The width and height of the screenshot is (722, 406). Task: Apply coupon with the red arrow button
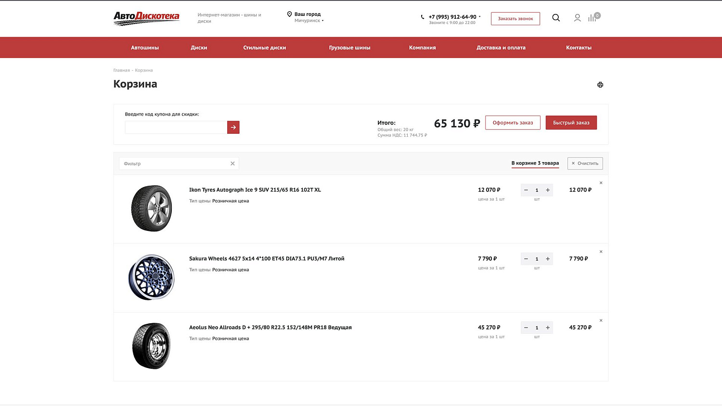click(233, 127)
